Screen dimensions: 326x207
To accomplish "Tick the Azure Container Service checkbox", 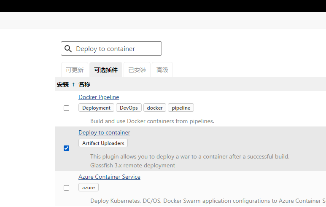I will (66, 188).
